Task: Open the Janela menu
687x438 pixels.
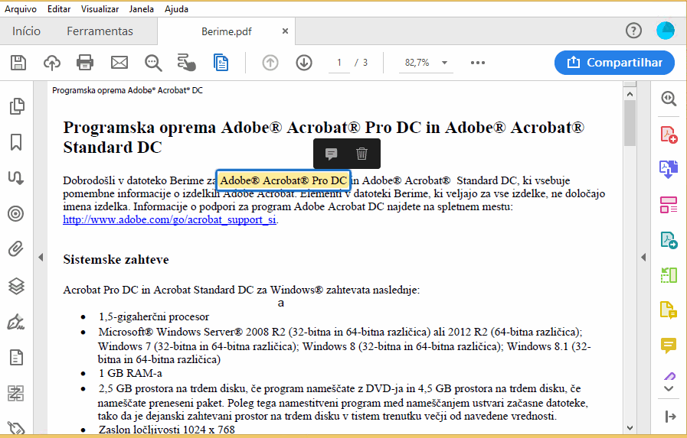Action: point(142,8)
